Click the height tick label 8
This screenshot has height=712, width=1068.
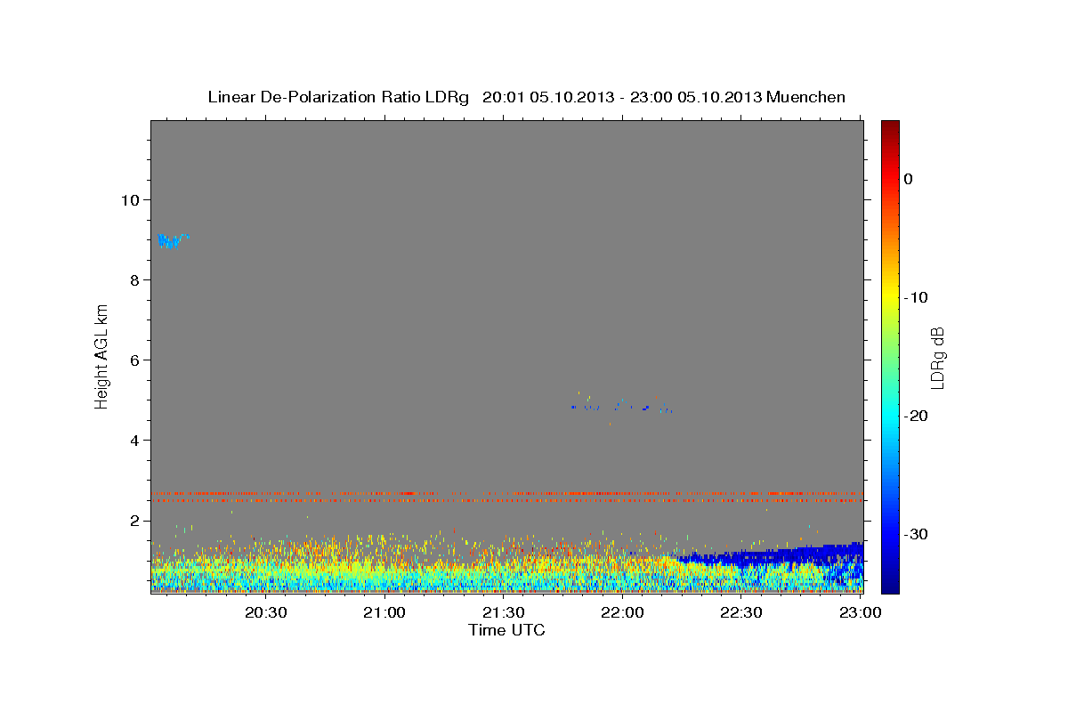pyautogui.click(x=133, y=279)
